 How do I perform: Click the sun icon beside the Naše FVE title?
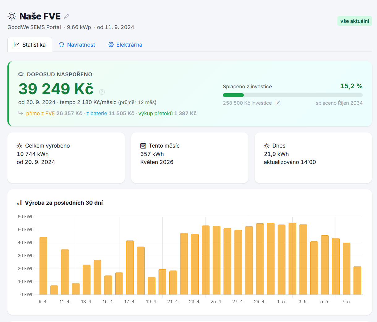coord(12,16)
